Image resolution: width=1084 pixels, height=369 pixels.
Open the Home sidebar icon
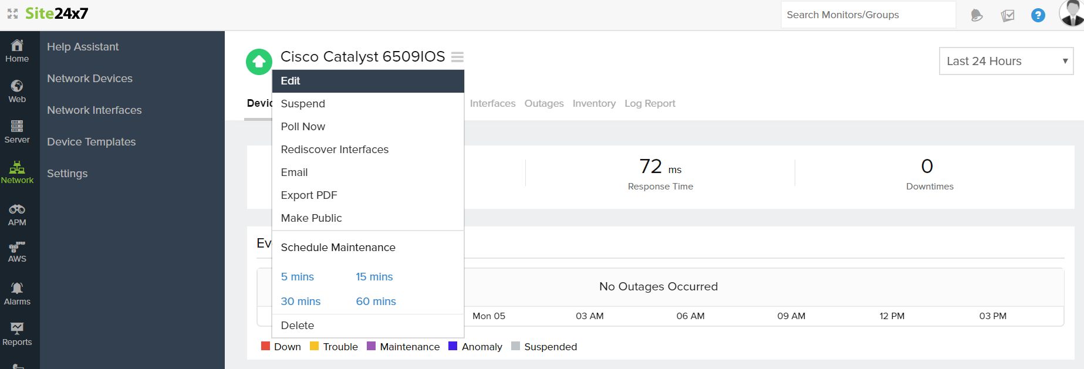[17, 50]
